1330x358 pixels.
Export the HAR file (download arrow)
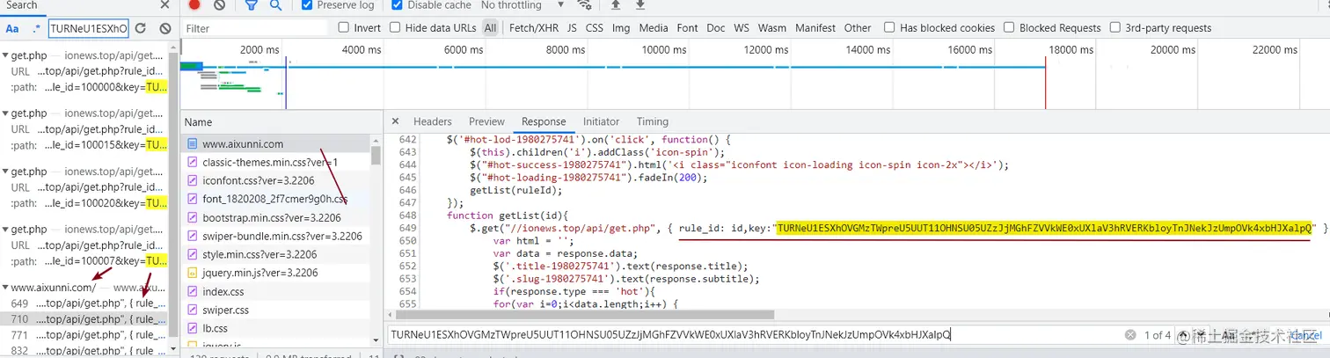click(640, 5)
